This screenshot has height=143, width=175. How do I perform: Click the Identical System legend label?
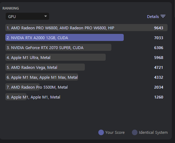[x=153, y=132]
